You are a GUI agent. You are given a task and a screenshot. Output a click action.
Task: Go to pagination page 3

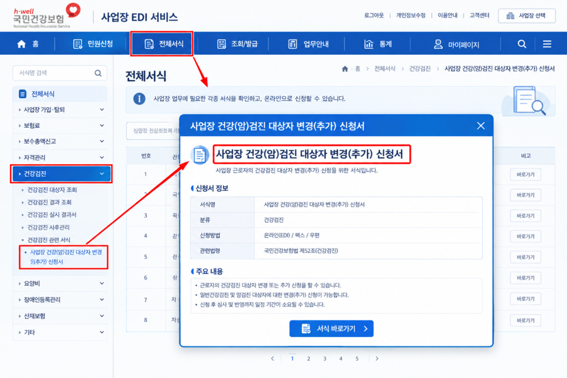[324, 359]
